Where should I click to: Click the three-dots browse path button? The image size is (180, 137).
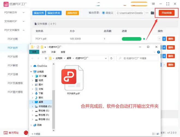tap(147, 13)
